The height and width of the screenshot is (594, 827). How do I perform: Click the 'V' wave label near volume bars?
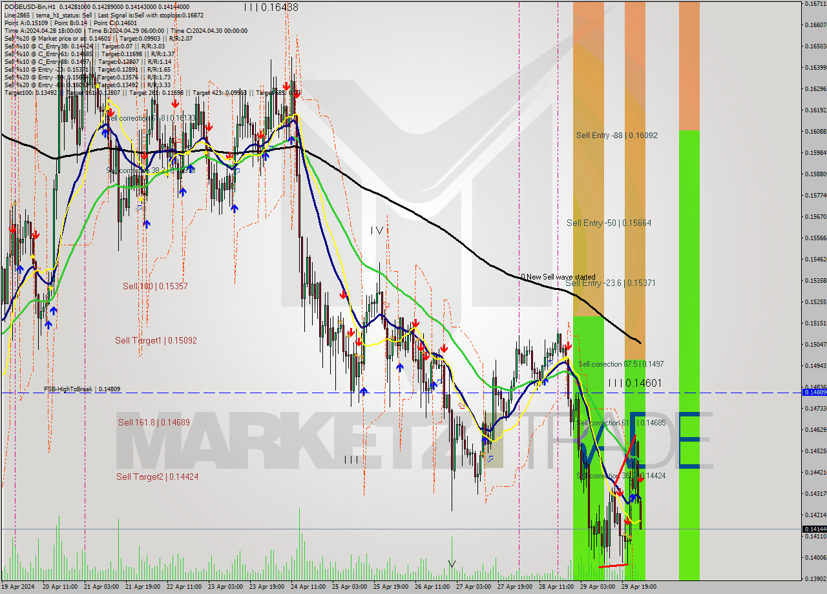[452, 564]
